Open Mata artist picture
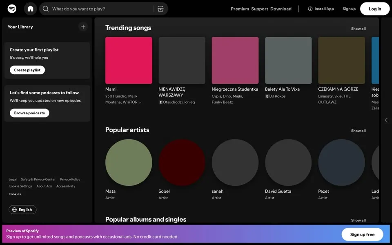The height and width of the screenshot is (245, 392). [x=129, y=163]
